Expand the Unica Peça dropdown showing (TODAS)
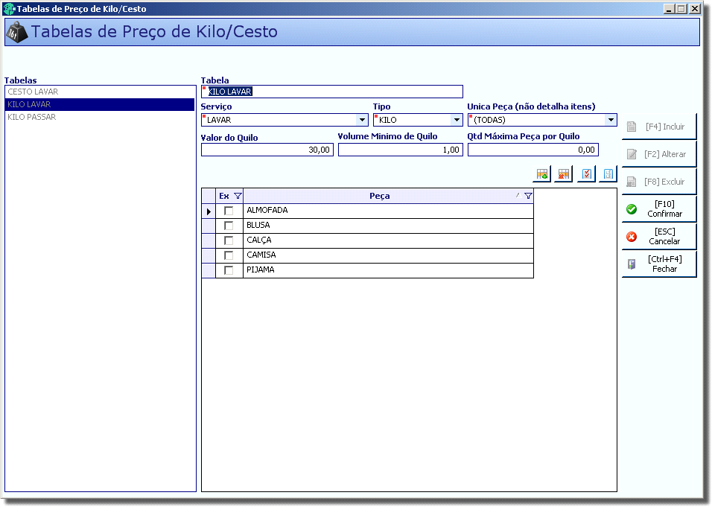The height and width of the screenshot is (507, 712). tap(611, 120)
